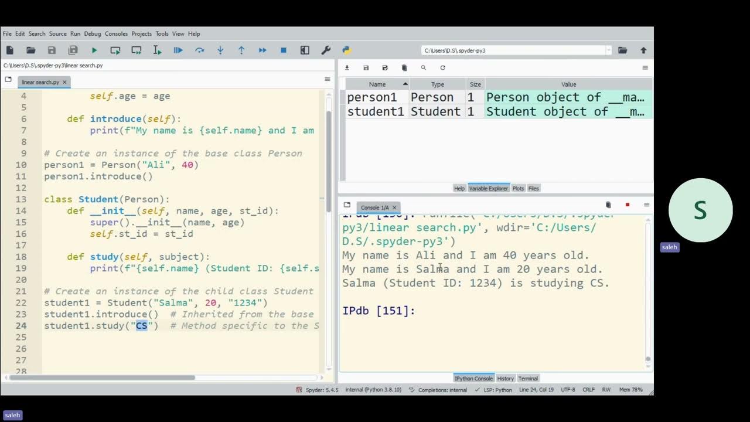Remove all variables in Variable Explorer
This screenshot has width=750, height=422.
404,68
